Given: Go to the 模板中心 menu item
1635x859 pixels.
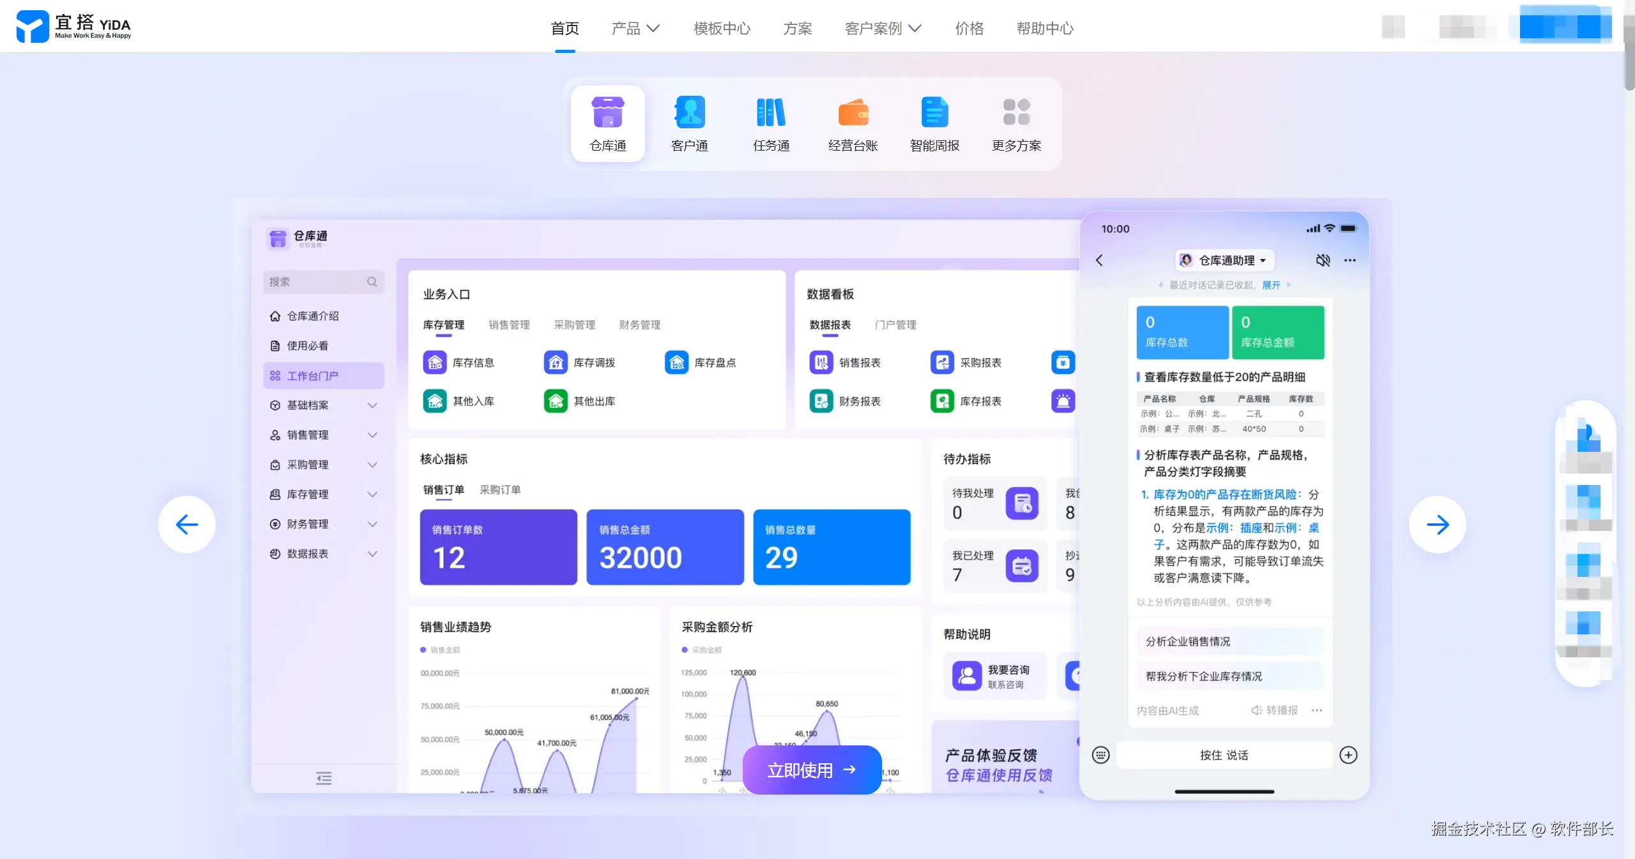Looking at the screenshot, I should (722, 29).
